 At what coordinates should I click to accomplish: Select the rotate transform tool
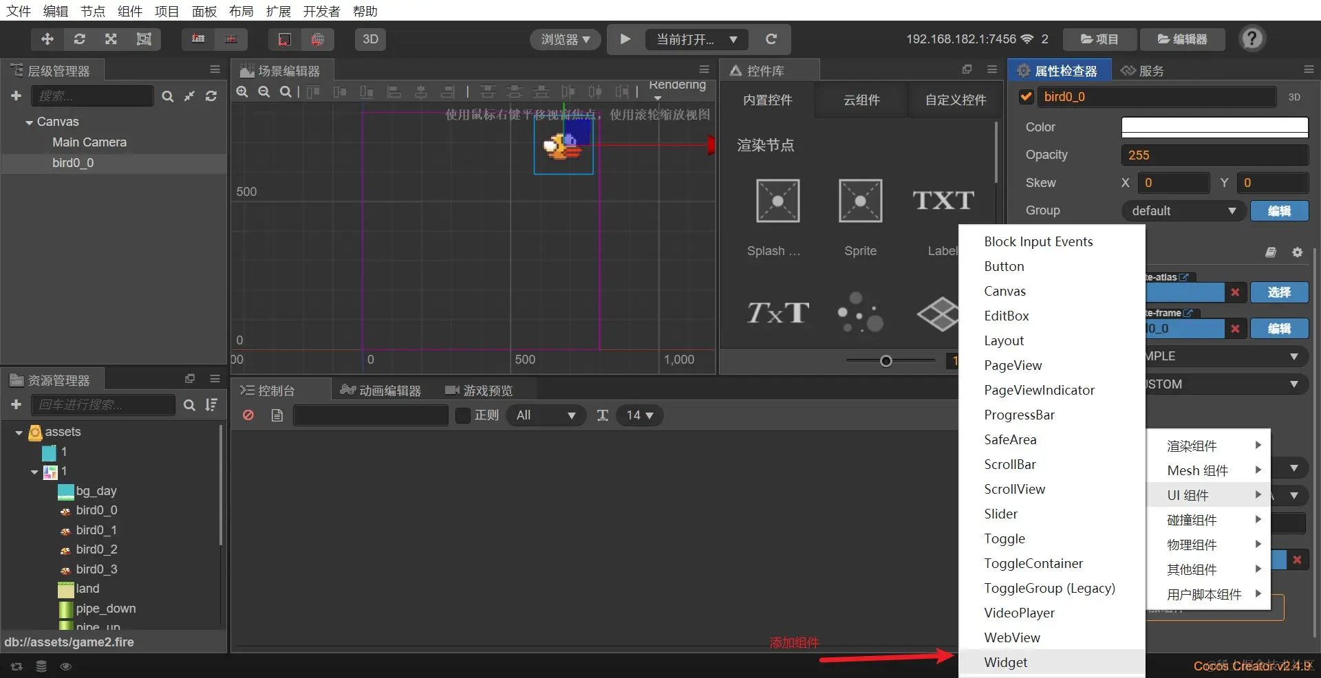[80, 39]
